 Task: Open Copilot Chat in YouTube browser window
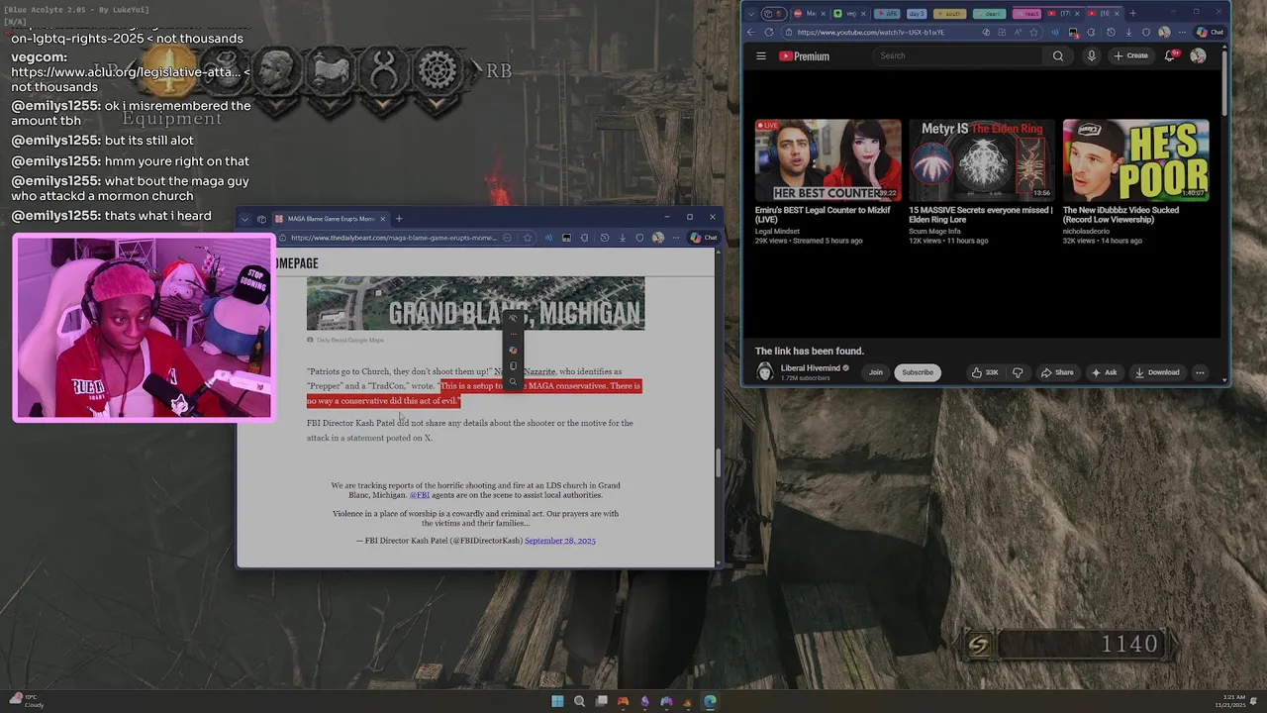click(x=1211, y=32)
